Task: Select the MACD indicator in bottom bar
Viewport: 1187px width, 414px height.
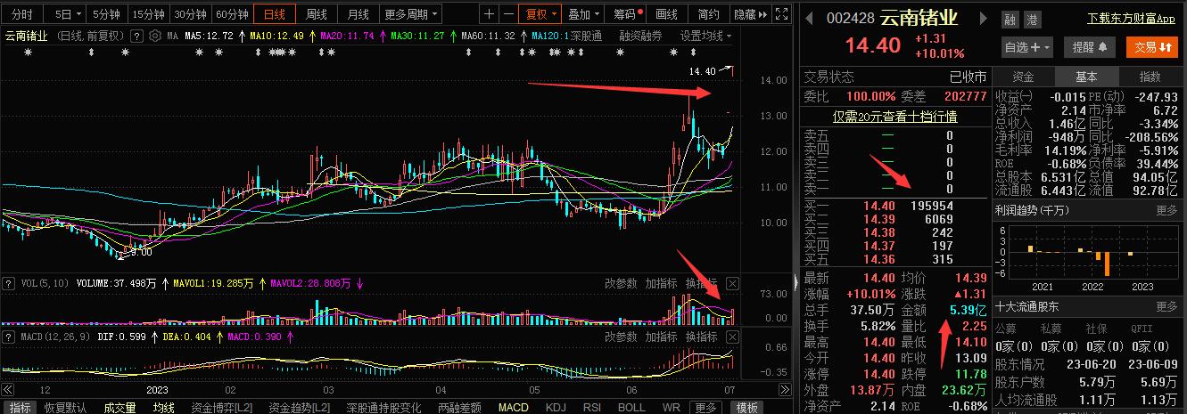Action: point(513,407)
